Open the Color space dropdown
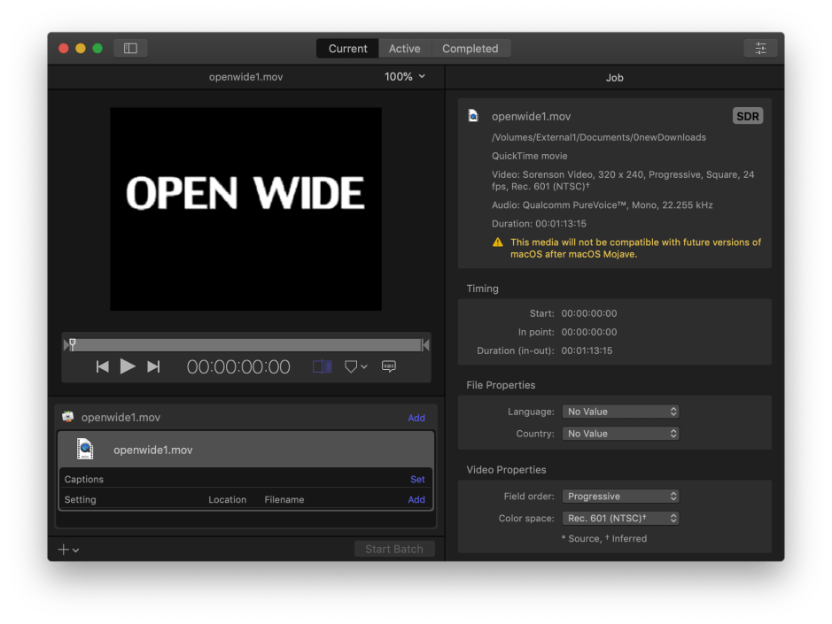The image size is (832, 624). coord(620,518)
